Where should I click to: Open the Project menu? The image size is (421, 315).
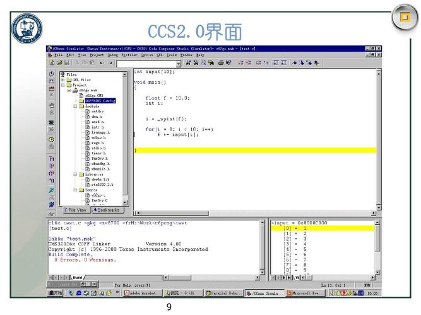(x=97, y=55)
